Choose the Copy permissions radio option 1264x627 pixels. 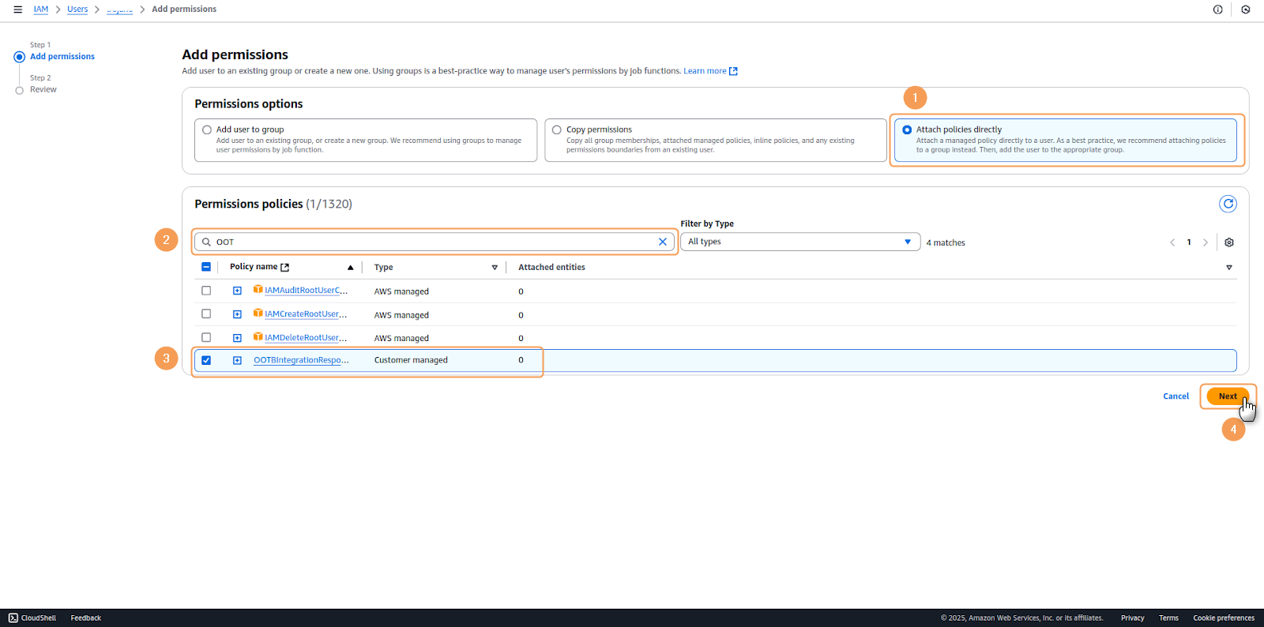point(557,130)
